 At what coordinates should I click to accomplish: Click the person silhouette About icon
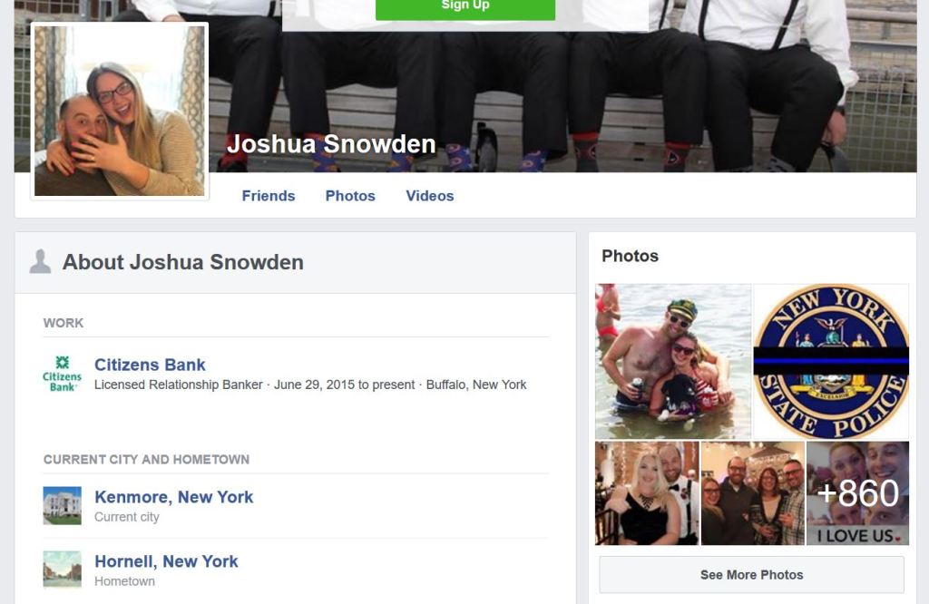click(40, 262)
